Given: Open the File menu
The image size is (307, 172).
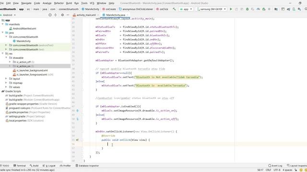Looking at the screenshot, I should [x=2, y=3].
